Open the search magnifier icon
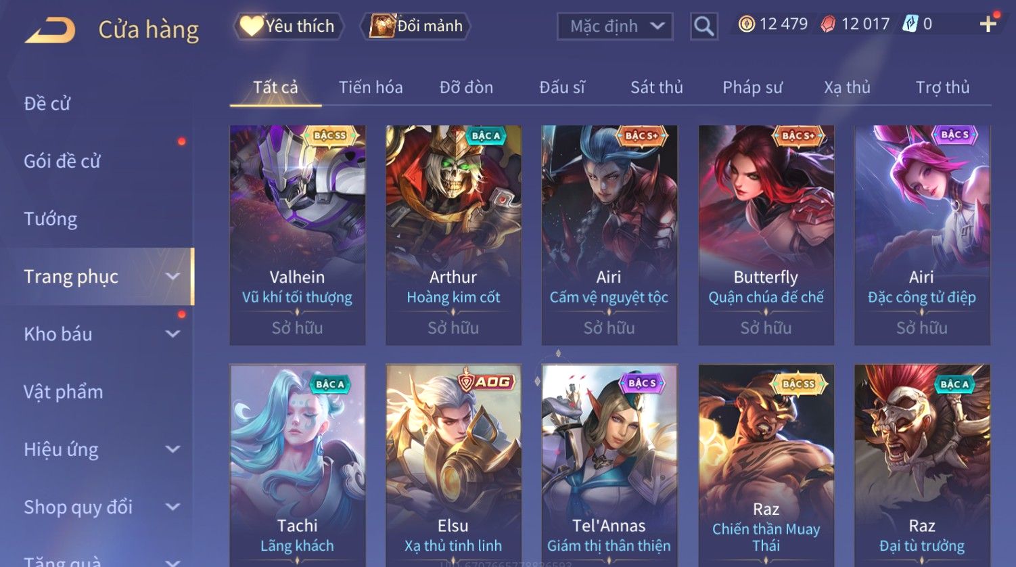The height and width of the screenshot is (567, 1016). [x=703, y=27]
